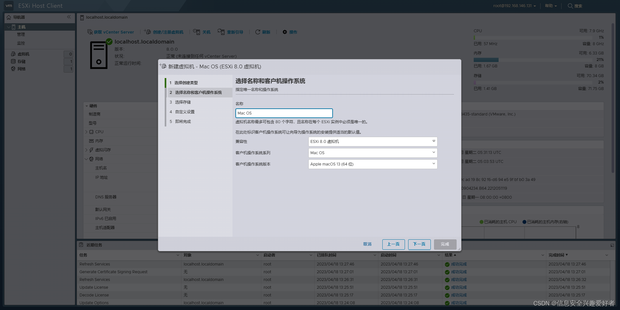Open the Actions (操作) gear menu
The height and width of the screenshot is (310, 620).
coord(290,32)
